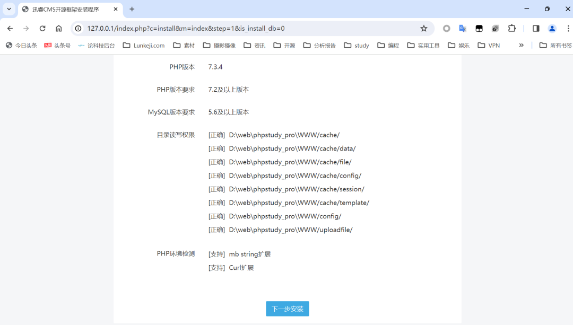This screenshot has width=573, height=325.
Task: Reload the page with the refresh icon
Action: pyautogui.click(x=42, y=29)
